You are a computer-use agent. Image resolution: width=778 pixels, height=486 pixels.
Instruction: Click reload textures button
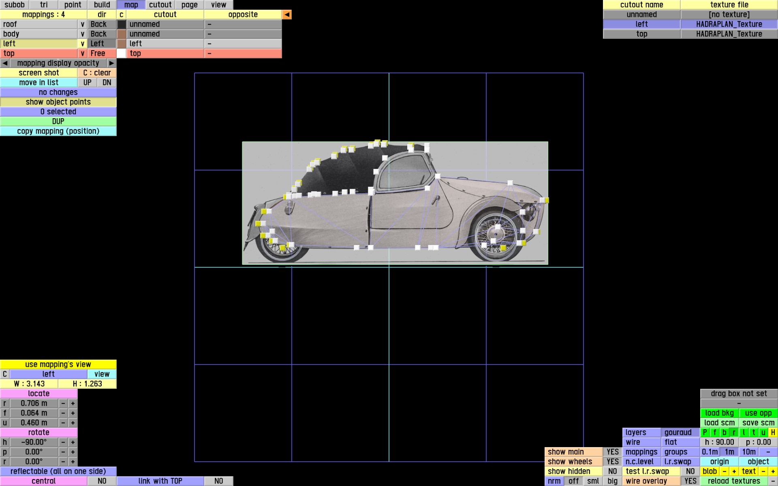(734, 481)
